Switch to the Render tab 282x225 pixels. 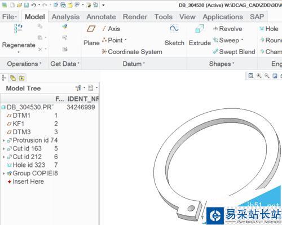(x=135, y=17)
